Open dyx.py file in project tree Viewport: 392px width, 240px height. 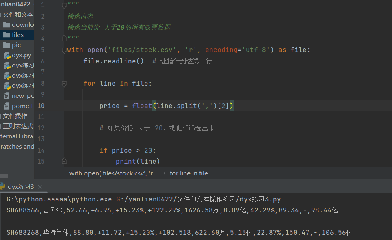22,55
